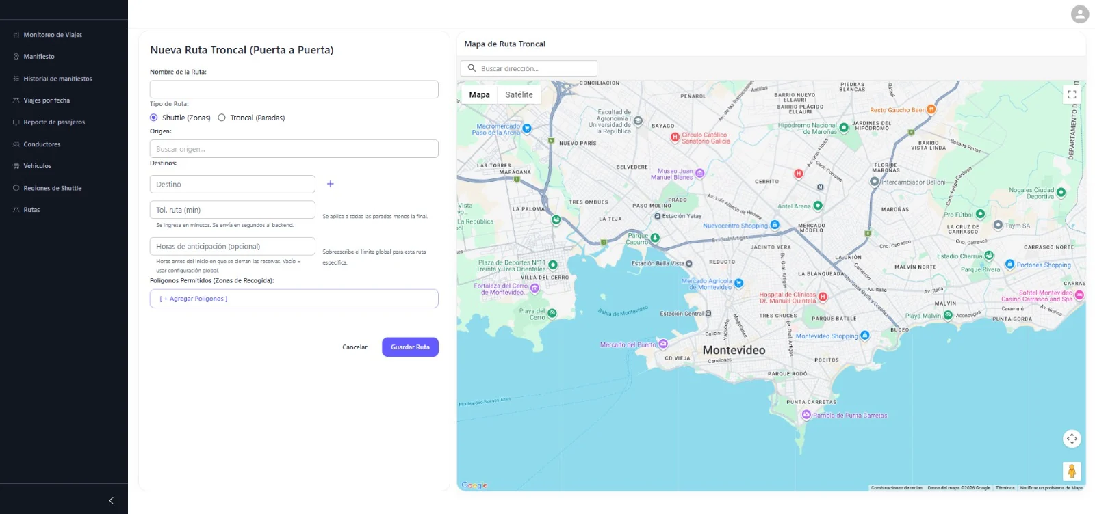
Task: Click Fortaleza del Cerro marker
Action: coord(534,288)
